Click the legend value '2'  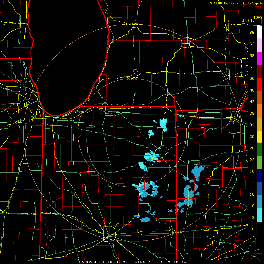click(x=253, y=218)
